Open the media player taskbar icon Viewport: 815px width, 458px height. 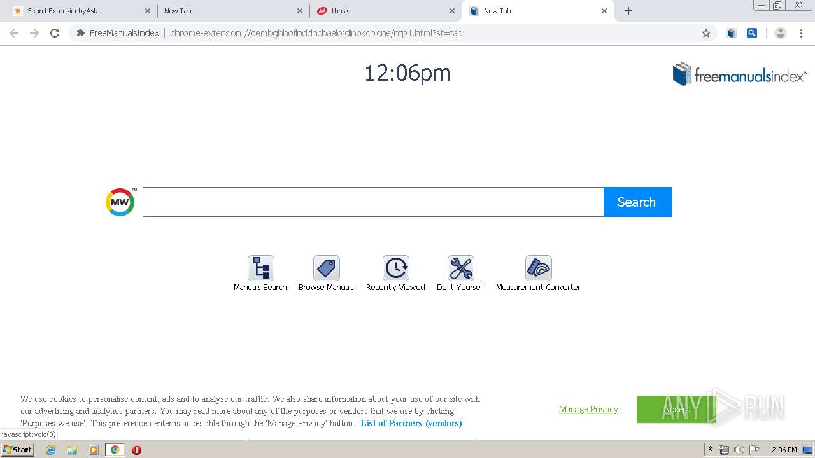click(x=94, y=450)
